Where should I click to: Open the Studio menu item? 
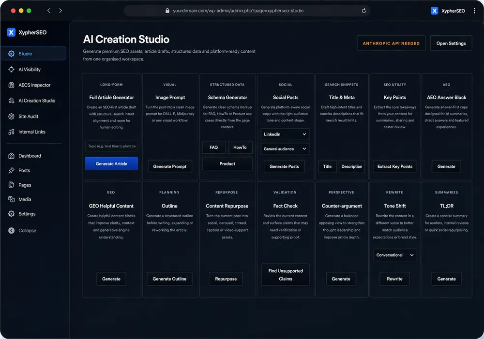tap(33, 54)
